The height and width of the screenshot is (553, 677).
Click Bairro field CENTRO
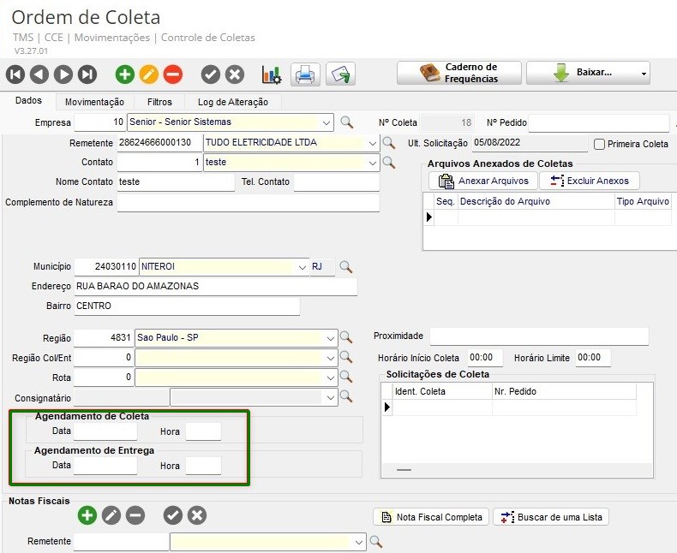(187, 306)
